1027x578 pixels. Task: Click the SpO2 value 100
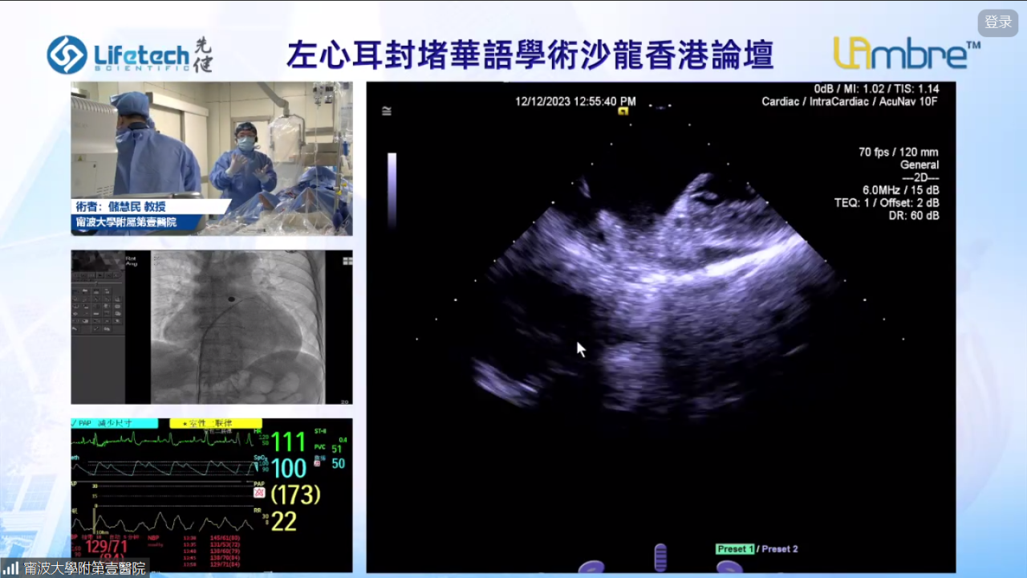click(288, 468)
